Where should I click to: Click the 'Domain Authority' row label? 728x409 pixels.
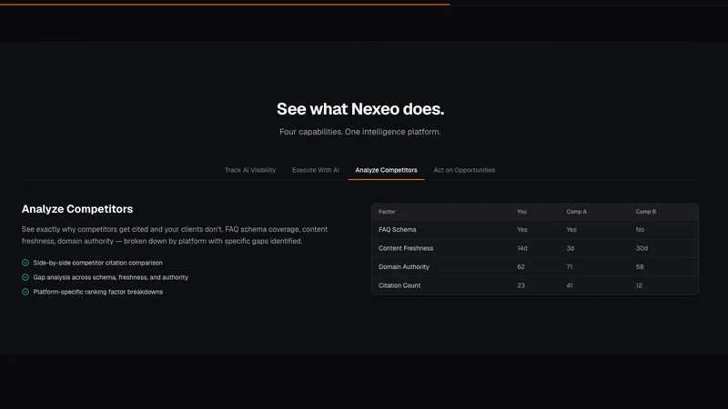click(x=404, y=266)
